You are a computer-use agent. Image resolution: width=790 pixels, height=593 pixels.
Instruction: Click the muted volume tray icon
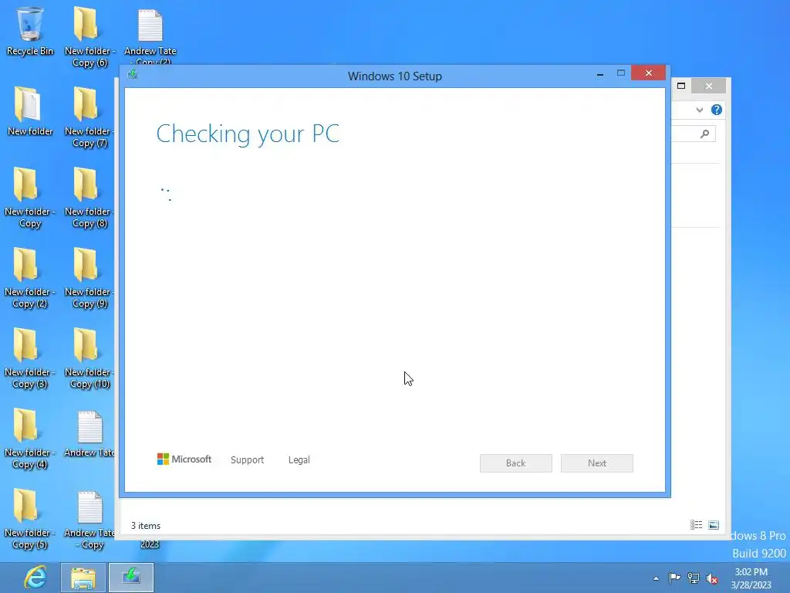pos(712,578)
